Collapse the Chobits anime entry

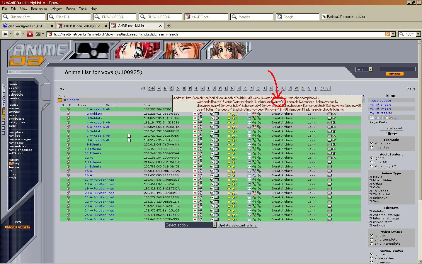60,100
